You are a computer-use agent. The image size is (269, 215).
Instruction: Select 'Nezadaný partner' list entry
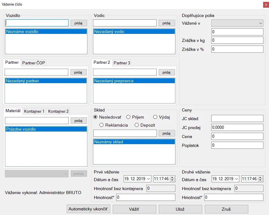[46, 81]
